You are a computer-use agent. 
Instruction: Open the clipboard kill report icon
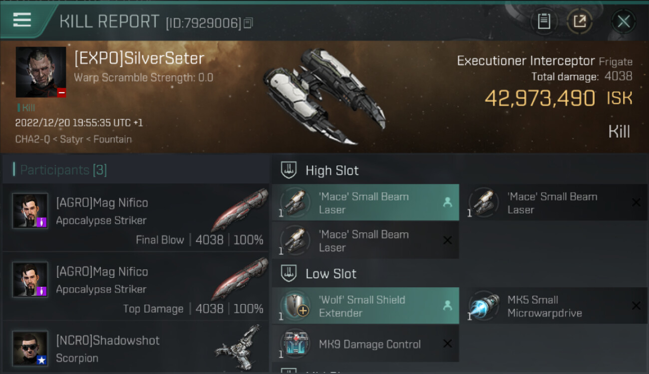[x=544, y=21]
